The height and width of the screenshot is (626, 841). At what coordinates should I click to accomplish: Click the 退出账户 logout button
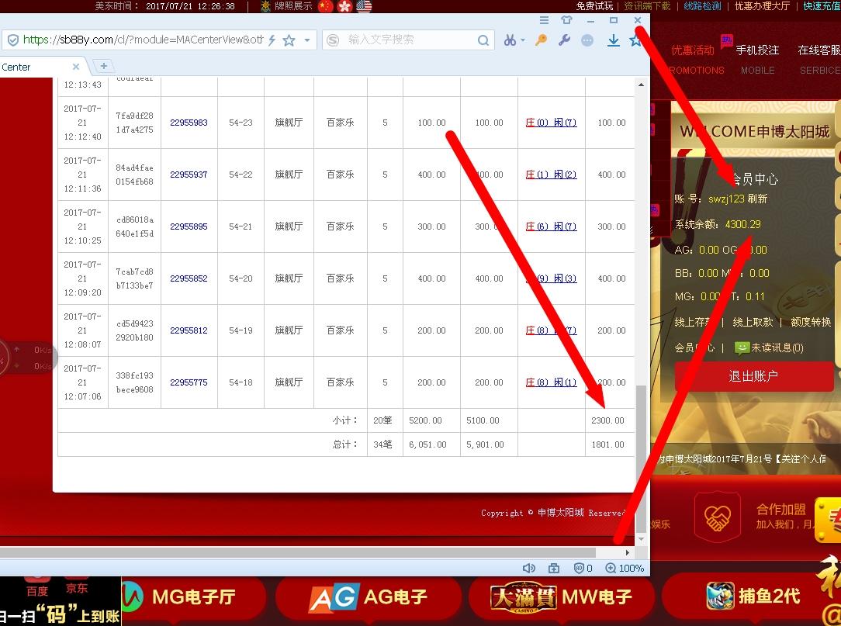[x=753, y=376]
